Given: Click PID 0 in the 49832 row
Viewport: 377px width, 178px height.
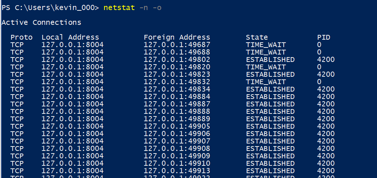Looking at the screenshot, I should [x=319, y=82].
